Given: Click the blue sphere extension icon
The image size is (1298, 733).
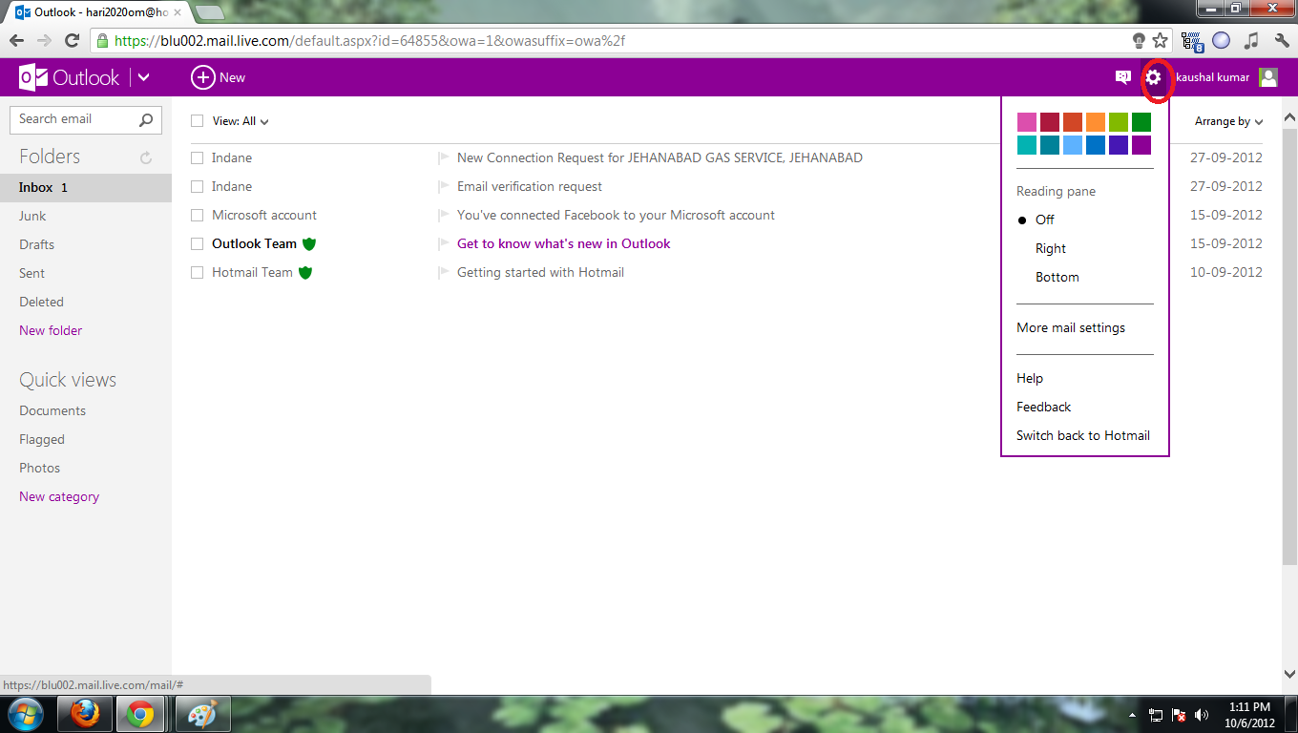Looking at the screenshot, I should point(1222,41).
